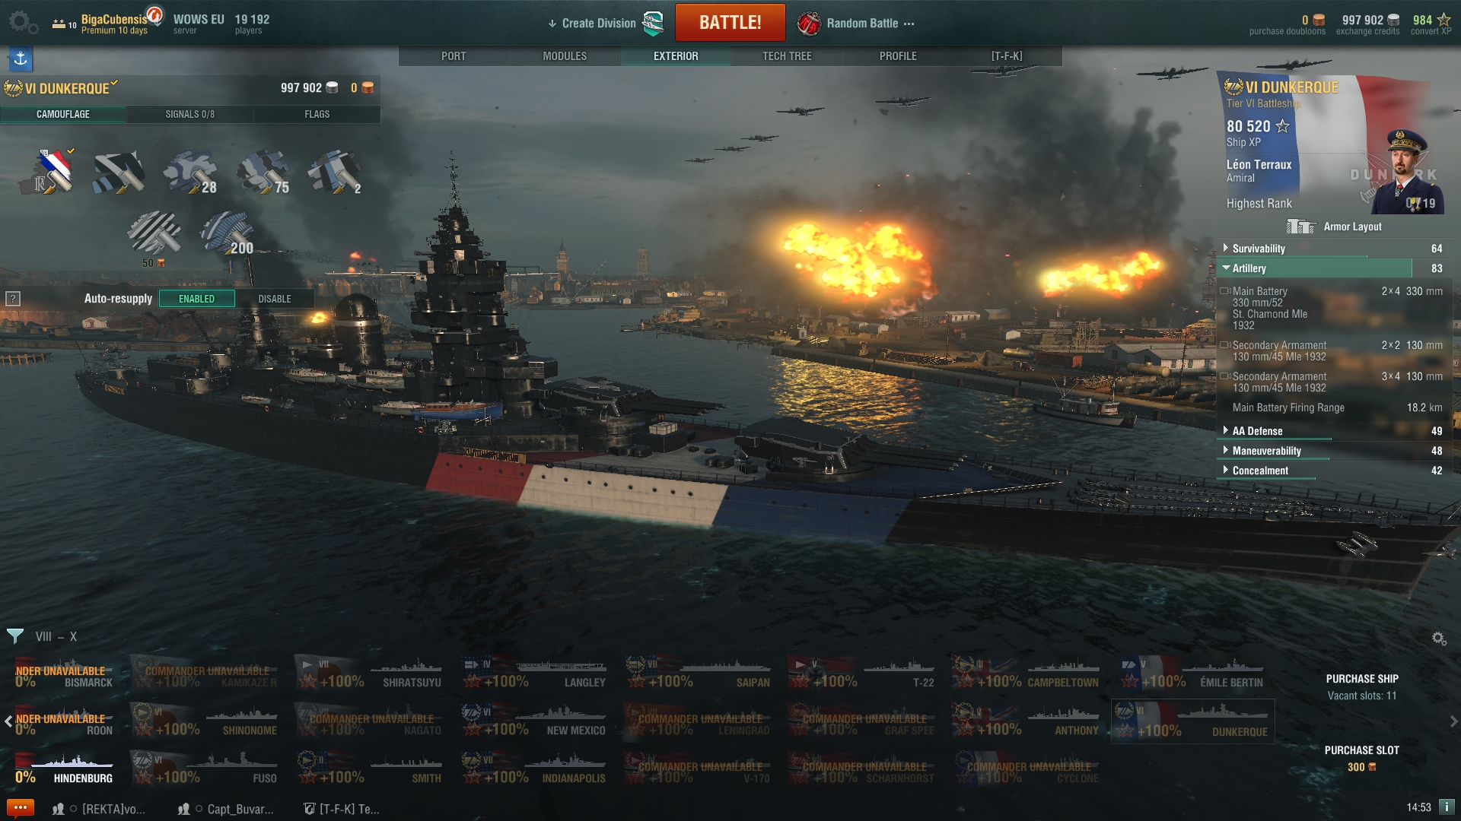This screenshot has height=821, width=1461.
Task: Click the Armor Layout icon
Action: 1300,227
